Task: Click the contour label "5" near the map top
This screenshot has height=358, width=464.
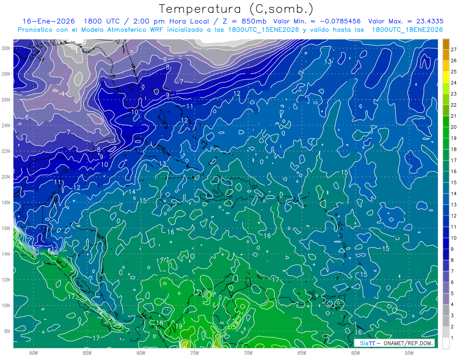Action: [132, 53]
